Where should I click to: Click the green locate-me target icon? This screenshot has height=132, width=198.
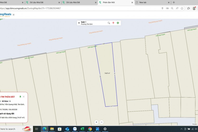118,23
